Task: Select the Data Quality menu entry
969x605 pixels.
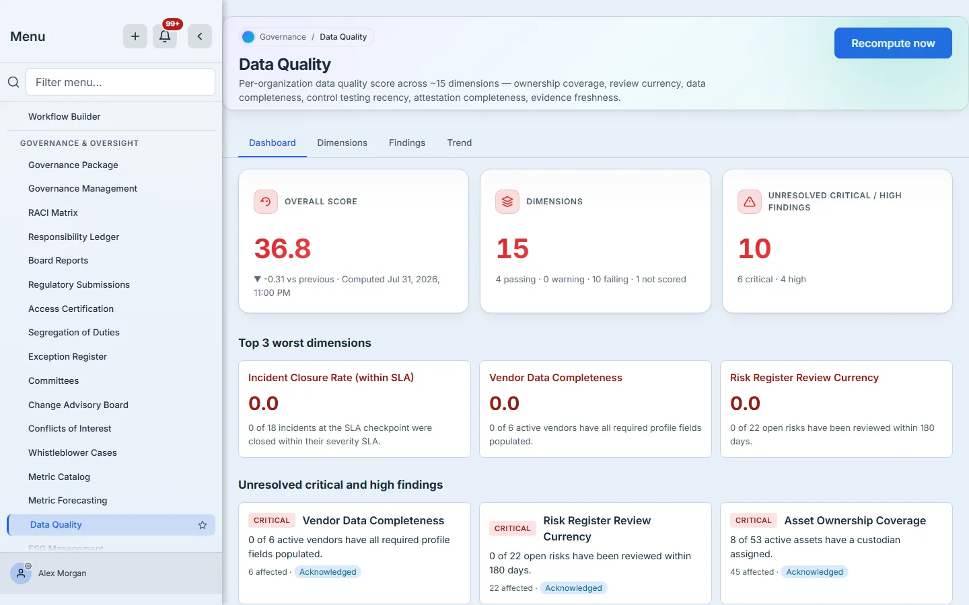Action: (x=111, y=525)
